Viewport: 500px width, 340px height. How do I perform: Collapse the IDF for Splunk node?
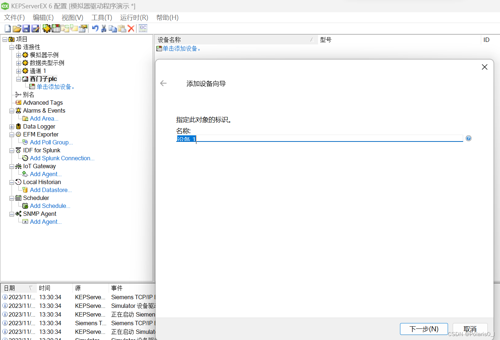point(12,151)
